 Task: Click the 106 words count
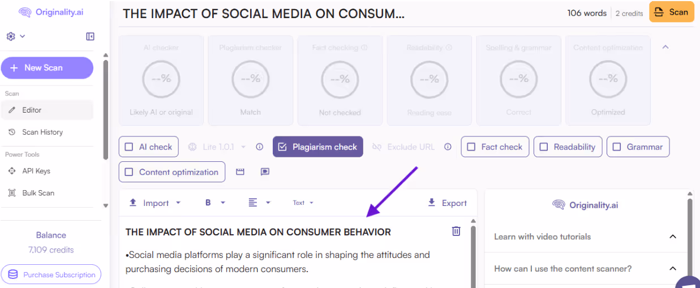pyautogui.click(x=587, y=13)
